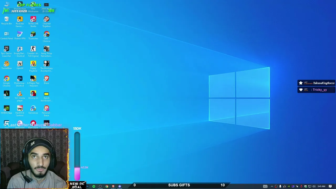Screen dimensions: 336x189
Task: Select A Plague Tale Requiem icon
Action: pos(33,81)
